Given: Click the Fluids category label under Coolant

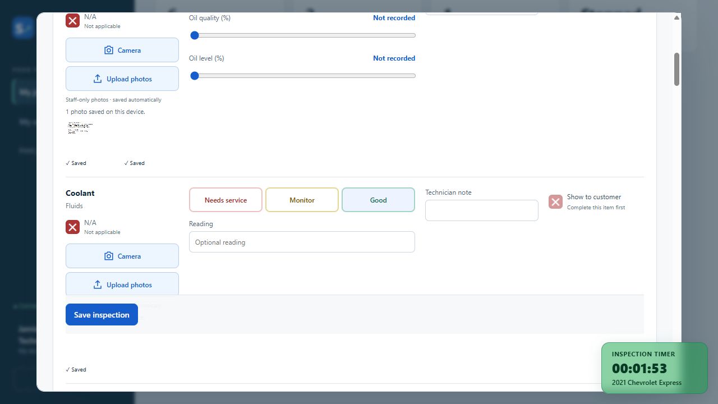Looking at the screenshot, I should click(x=74, y=206).
